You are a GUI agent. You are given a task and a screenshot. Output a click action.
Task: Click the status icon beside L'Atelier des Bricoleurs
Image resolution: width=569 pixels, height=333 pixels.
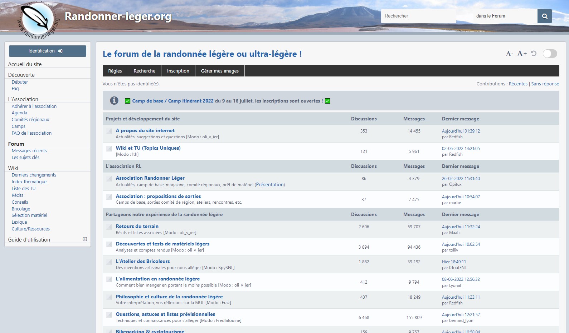click(109, 262)
